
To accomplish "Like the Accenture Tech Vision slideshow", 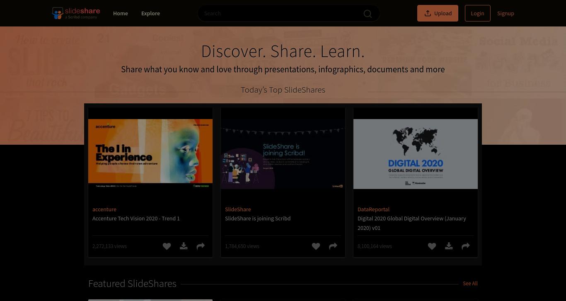I will tap(167, 246).
